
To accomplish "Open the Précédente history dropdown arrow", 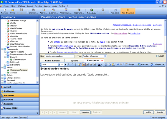I will pos(98,11).
